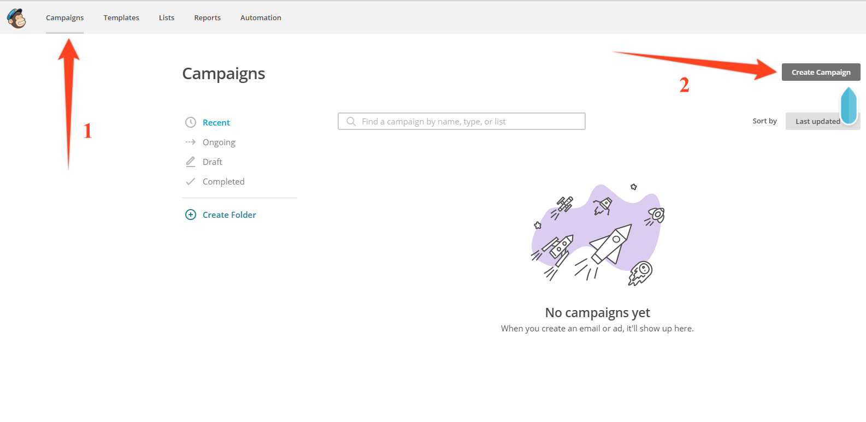Open the Templates tab
This screenshot has height=422, width=866.
pyautogui.click(x=121, y=17)
